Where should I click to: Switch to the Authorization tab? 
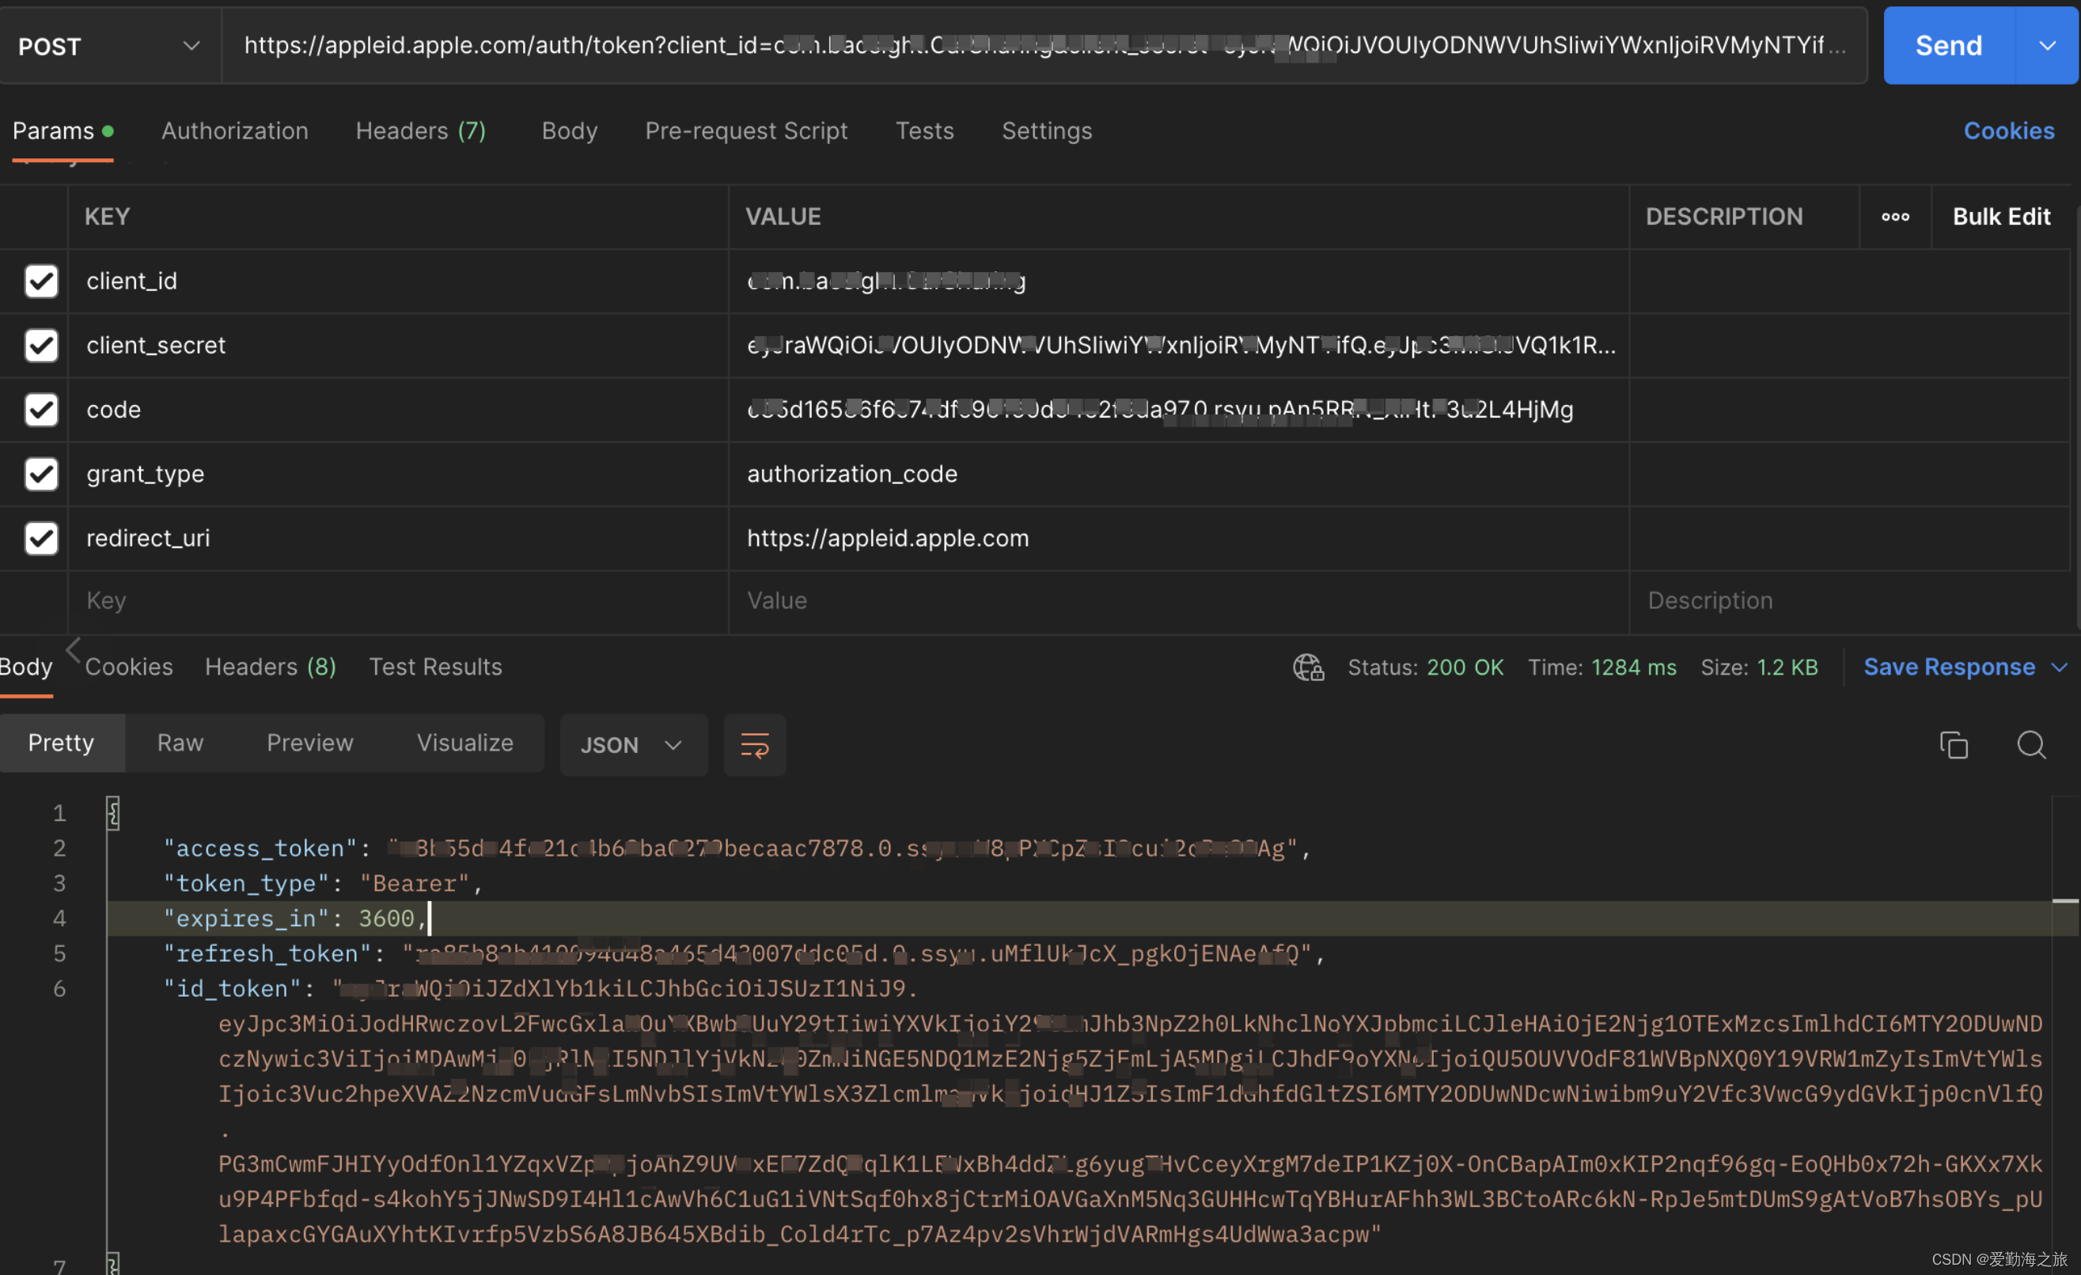[235, 131]
